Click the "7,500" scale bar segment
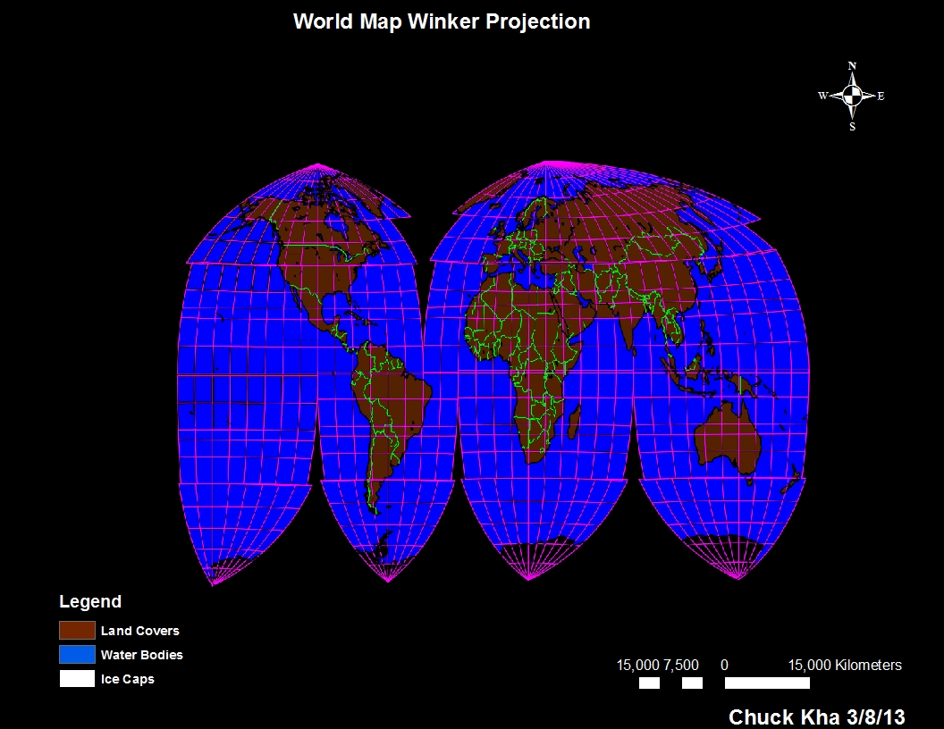 pos(692,683)
